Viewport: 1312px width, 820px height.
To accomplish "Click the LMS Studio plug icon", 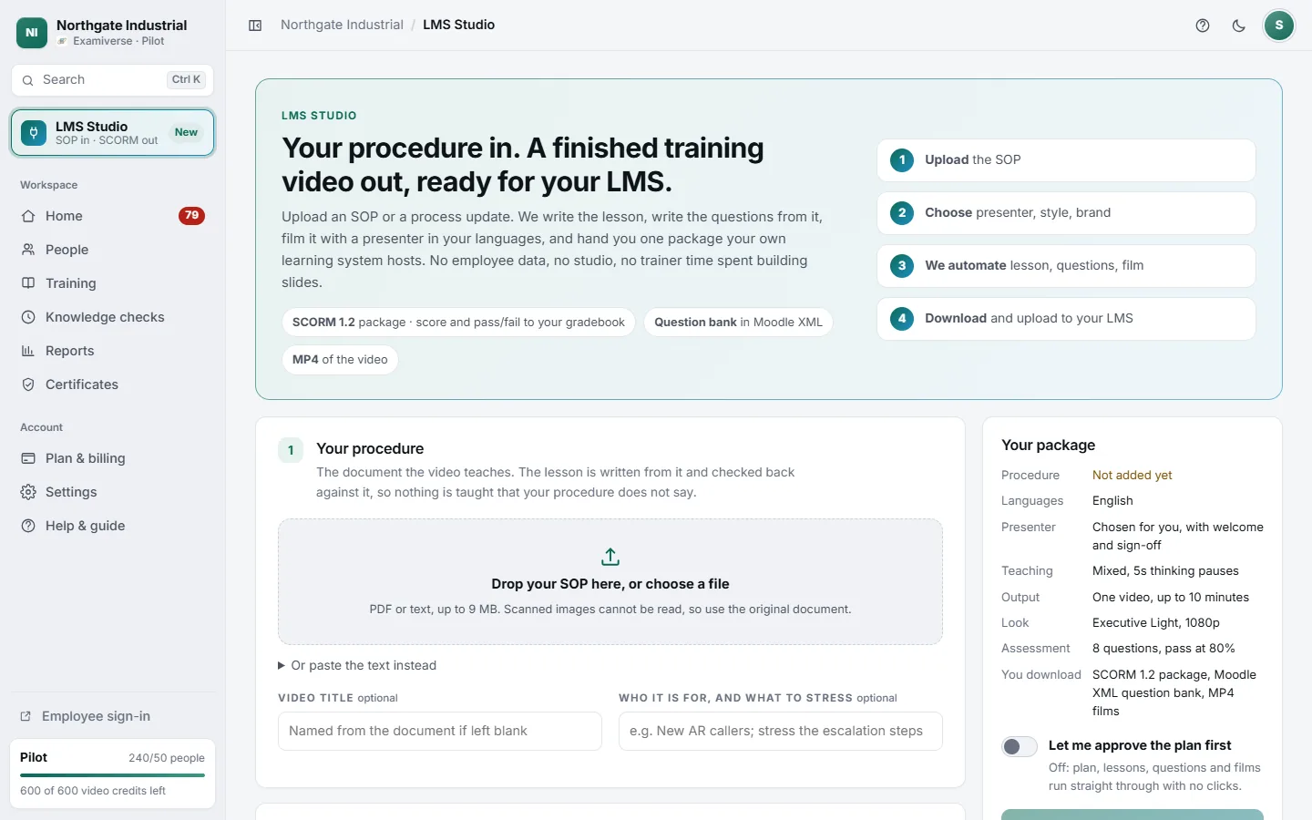I will (x=34, y=133).
